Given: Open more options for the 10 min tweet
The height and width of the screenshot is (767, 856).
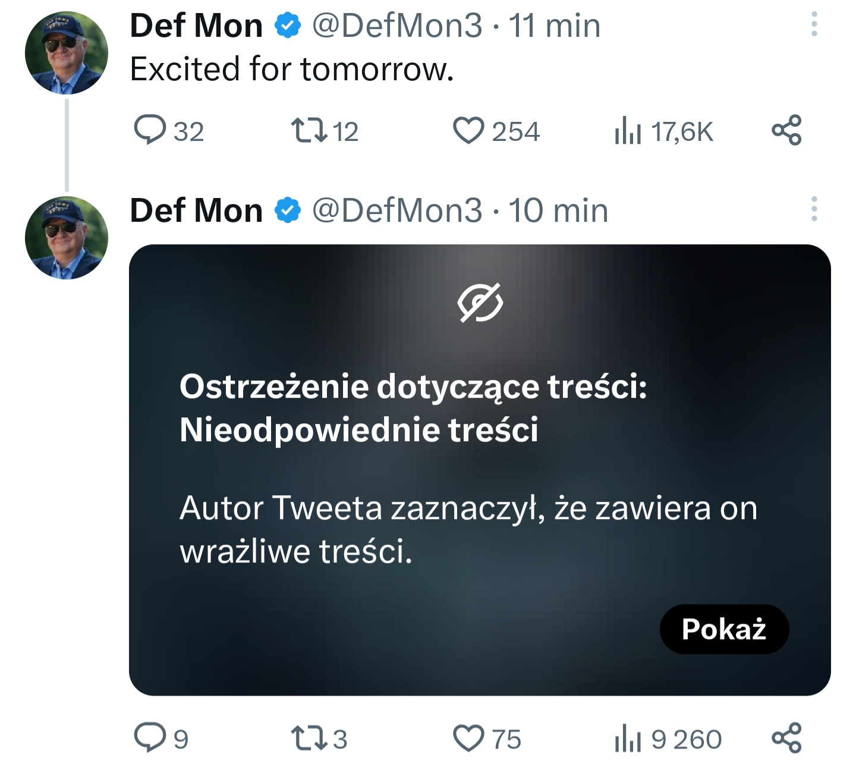Looking at the screenshot, I should pyautogui.click(x=814, y=209).
